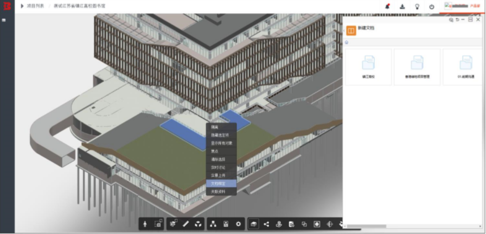Click the power logout icon
Screen dimensions: 486x234
(x=432, y=7)
